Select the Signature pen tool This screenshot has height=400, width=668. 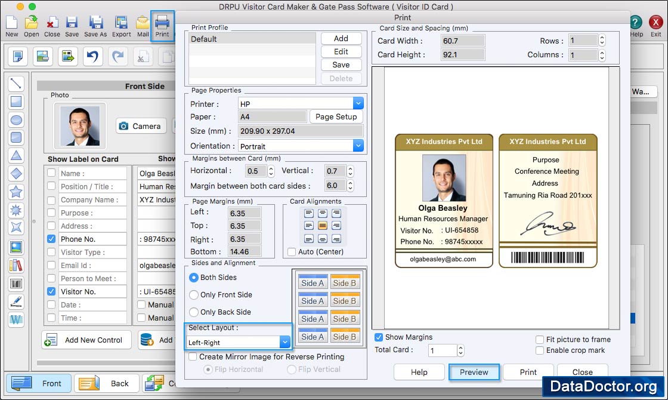[16, 301]
